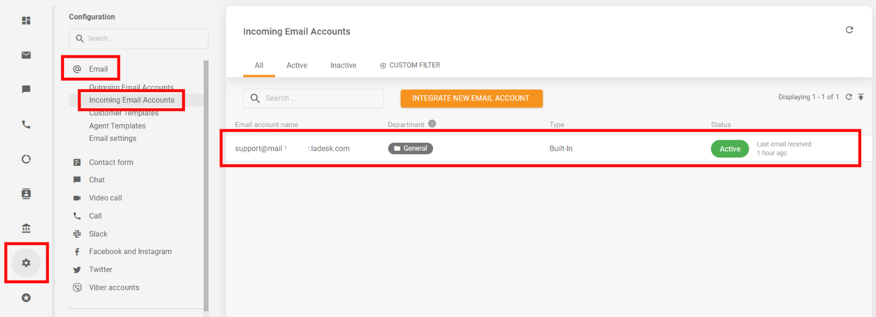Open the chat bubble icon in sidebar
This screenshot has width=876, height=317.
26,89
